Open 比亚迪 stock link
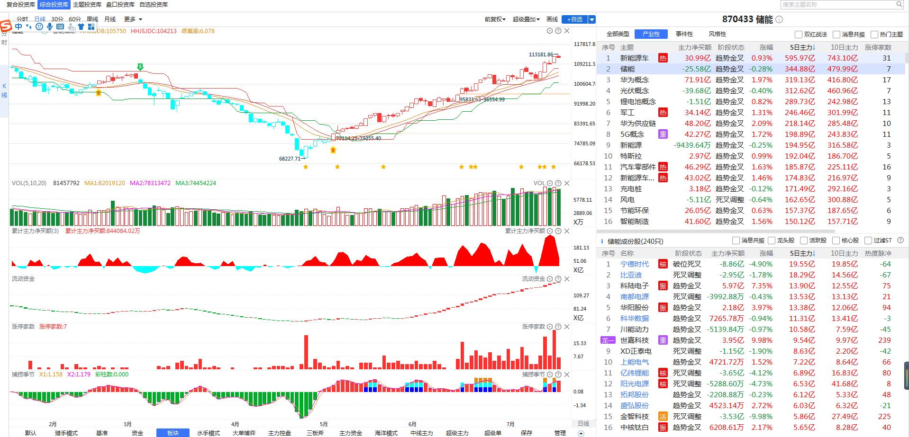This screenshot has width=909, height=437. coord(631,275)
